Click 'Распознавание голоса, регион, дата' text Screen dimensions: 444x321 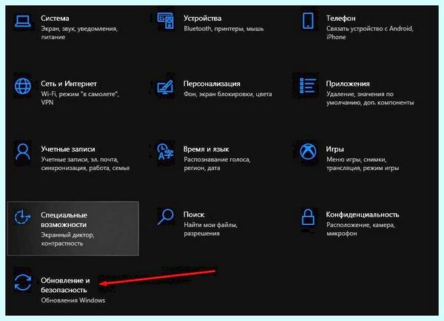coord(217,163)
